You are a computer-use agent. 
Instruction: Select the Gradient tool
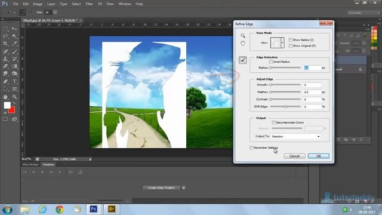point(14,66)
